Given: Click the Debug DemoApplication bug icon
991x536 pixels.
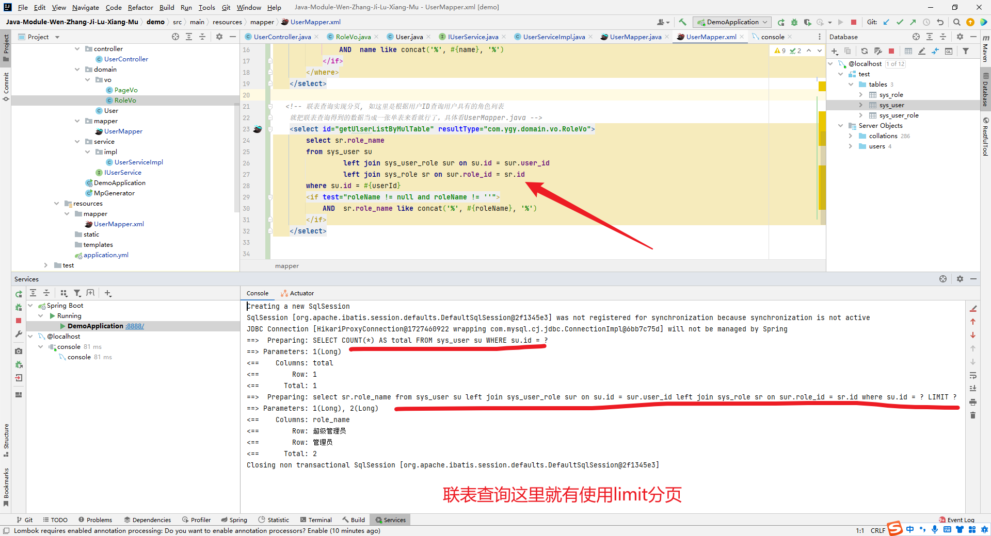Looking at the screenshot, I should point(794,22).
